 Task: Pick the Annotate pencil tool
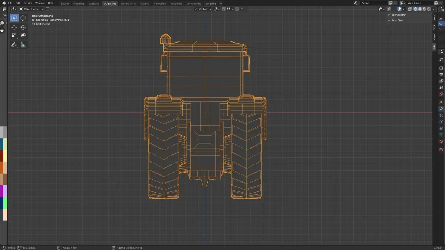click(14, 45)
